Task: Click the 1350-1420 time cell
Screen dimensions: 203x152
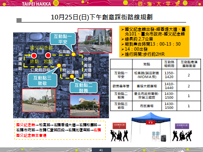Action: click(169, 75)
